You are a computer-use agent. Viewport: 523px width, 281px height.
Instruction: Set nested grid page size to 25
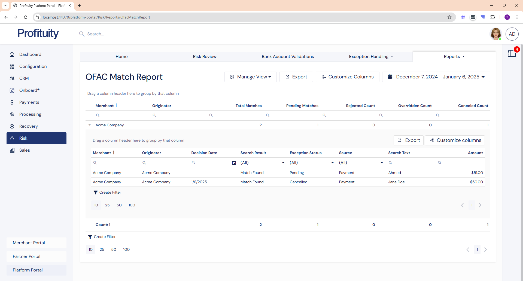coord(107,205)
